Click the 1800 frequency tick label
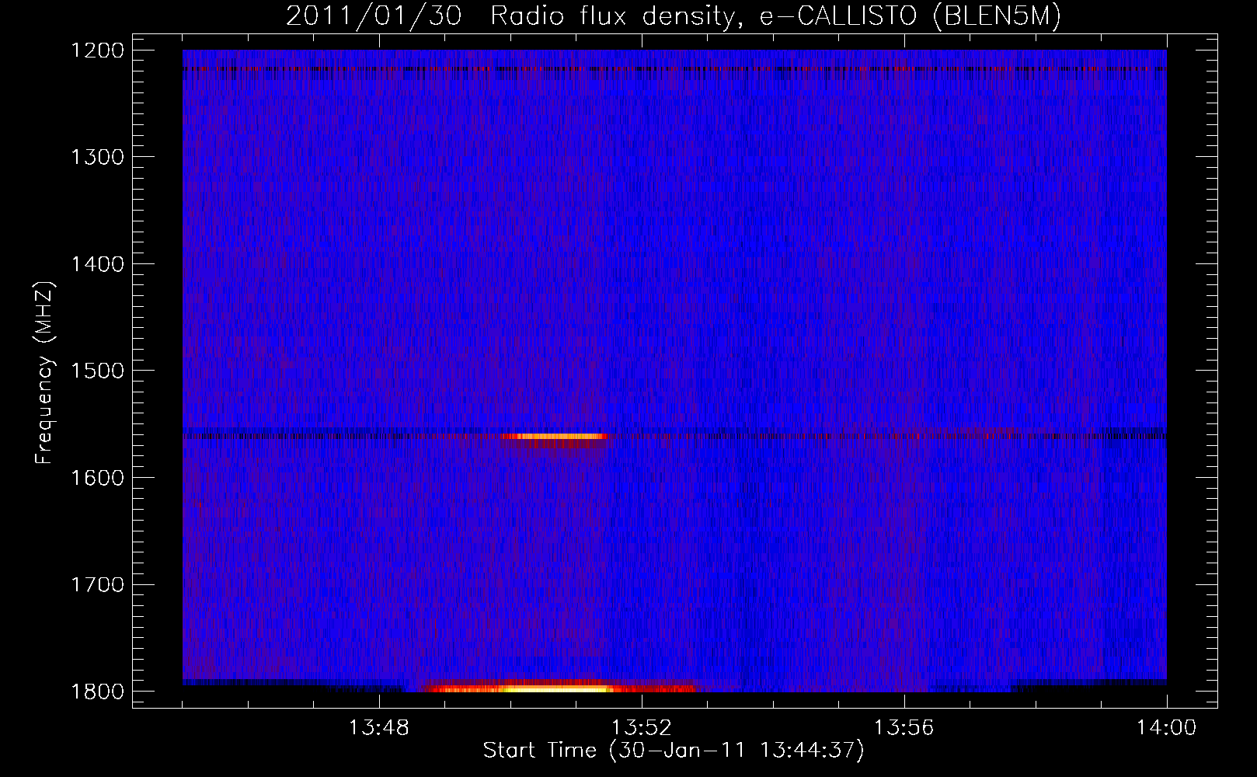The height and width of the screenshot is (777, 1257). point(97,692)
